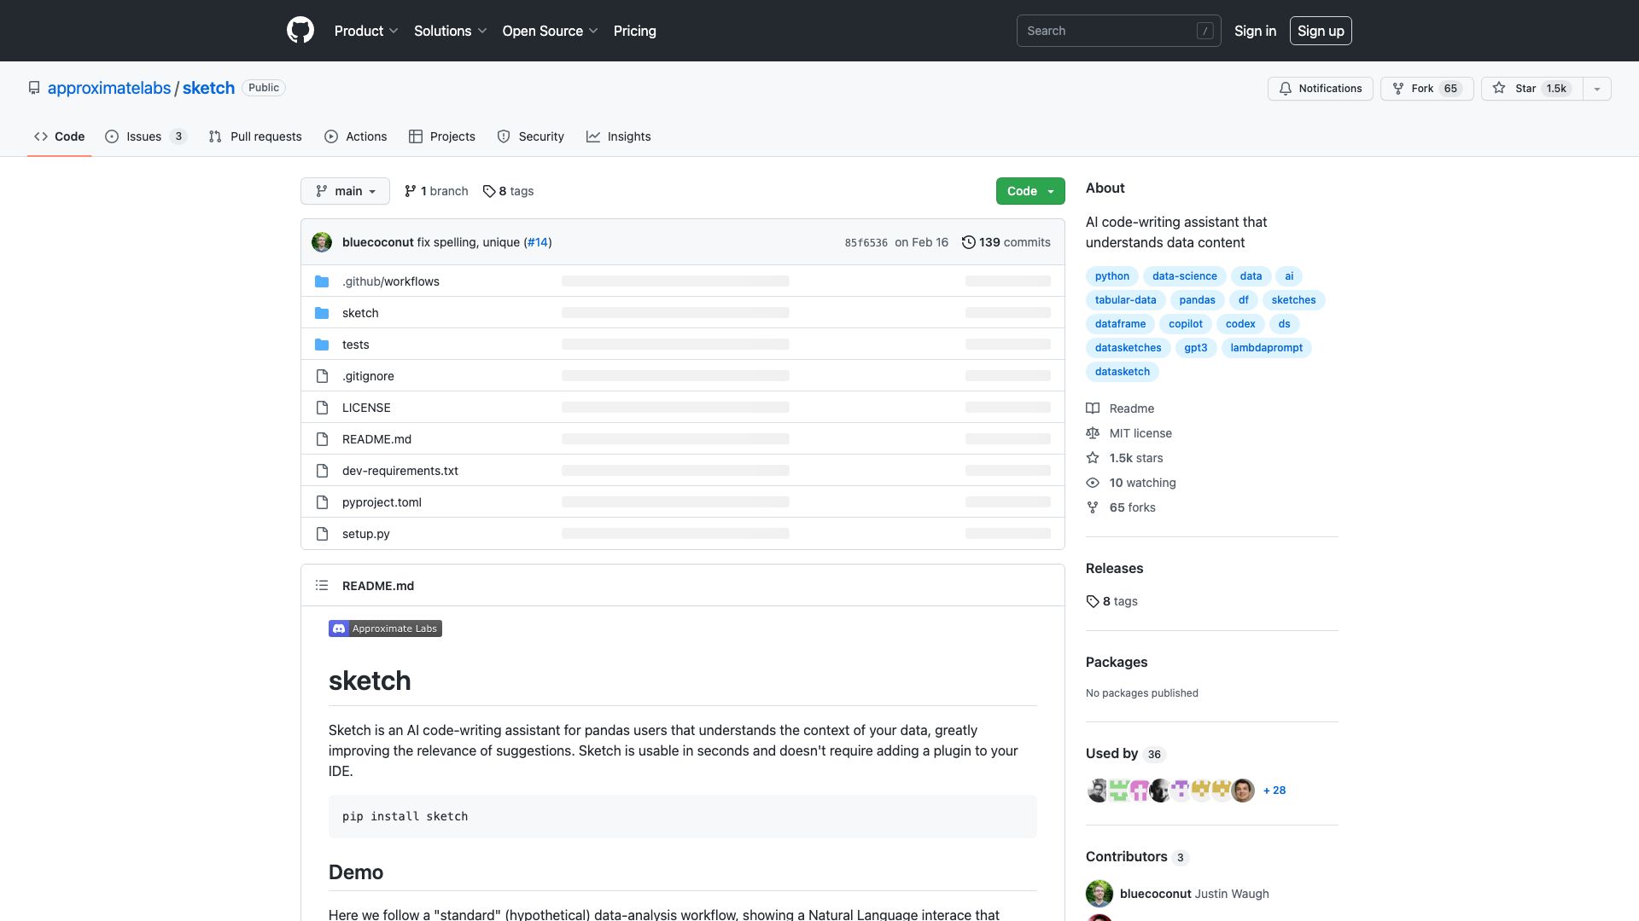This screenshot has height=921, width=1639.
Task: Open the Releases heading link
Action: click(1114, 568)
